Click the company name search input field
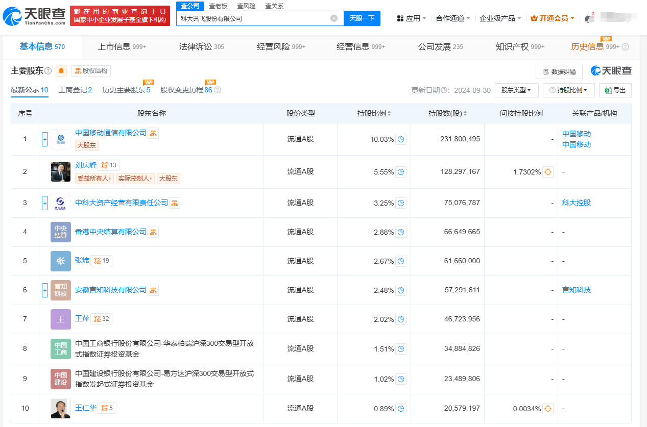 pos(253,18)
